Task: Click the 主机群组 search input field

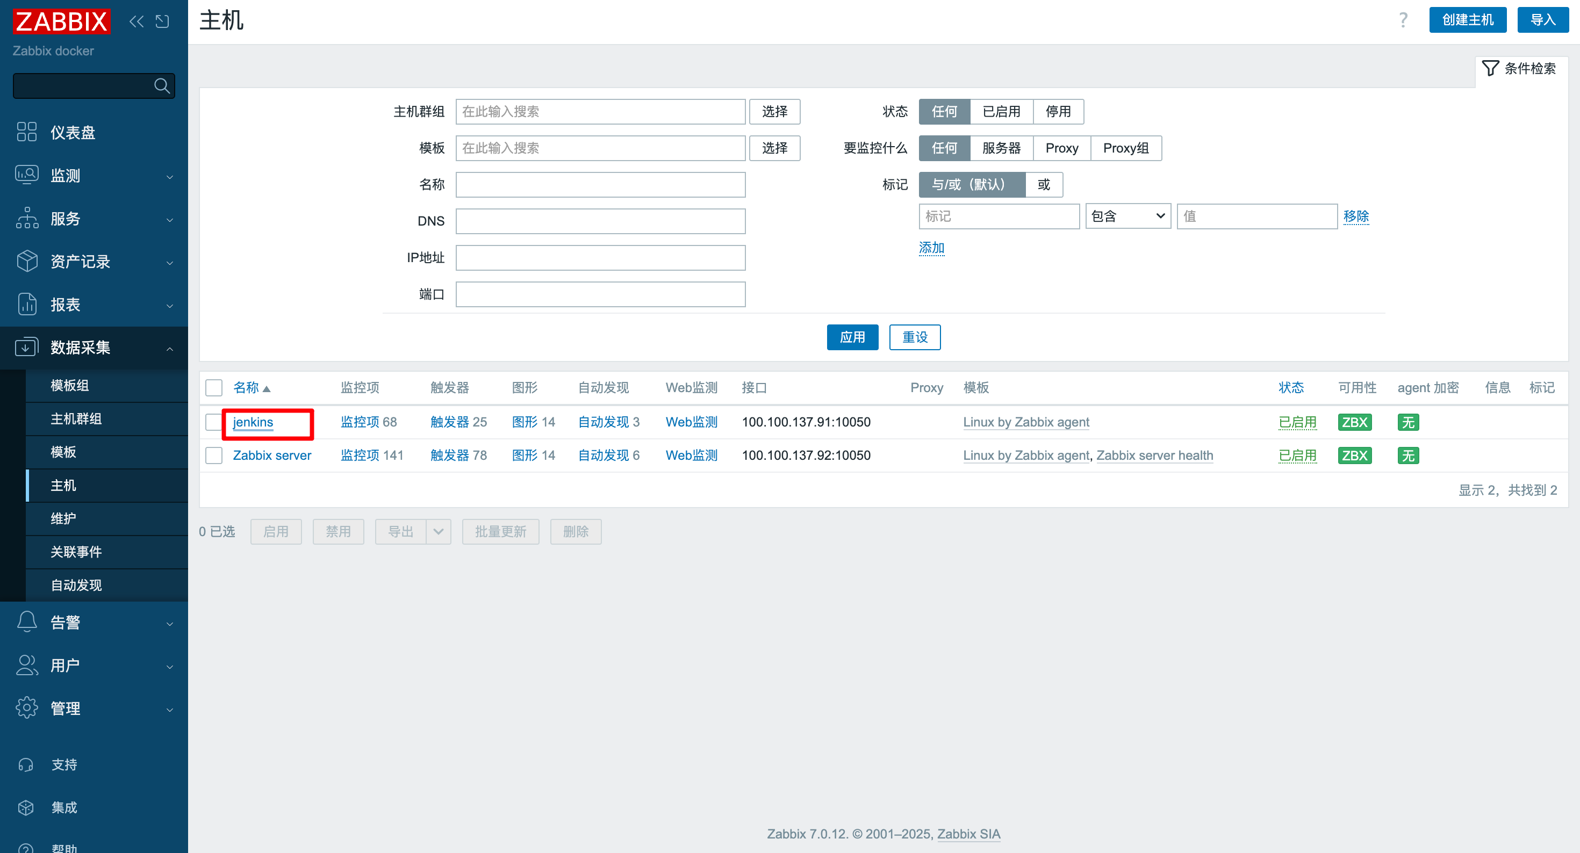Action: point(600,112)
